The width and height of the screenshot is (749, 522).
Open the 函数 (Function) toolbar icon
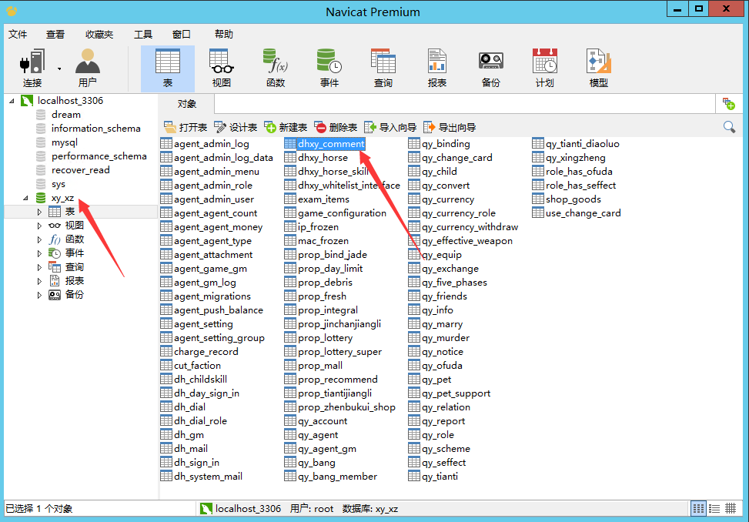[x=275, y=62]
